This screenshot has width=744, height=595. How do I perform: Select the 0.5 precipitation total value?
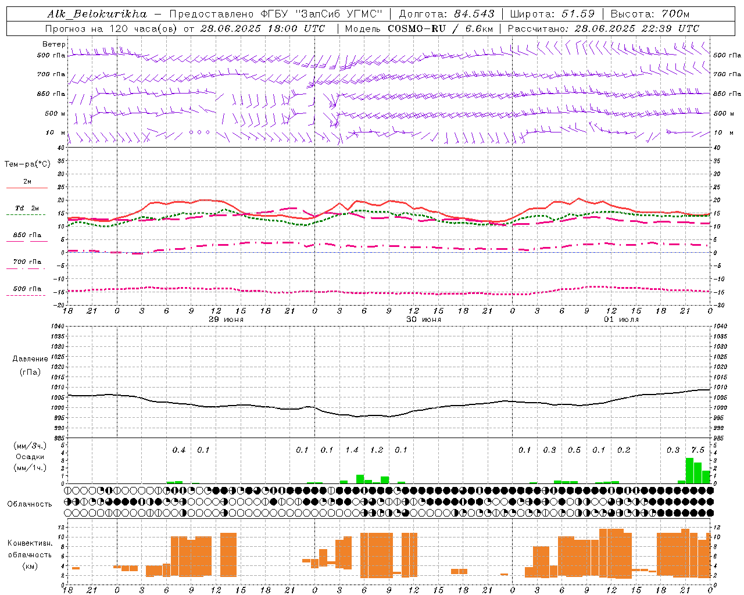(574, 450)
